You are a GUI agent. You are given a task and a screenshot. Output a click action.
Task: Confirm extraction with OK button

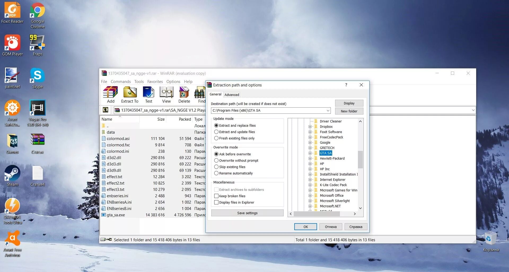(x=305, y=227)
